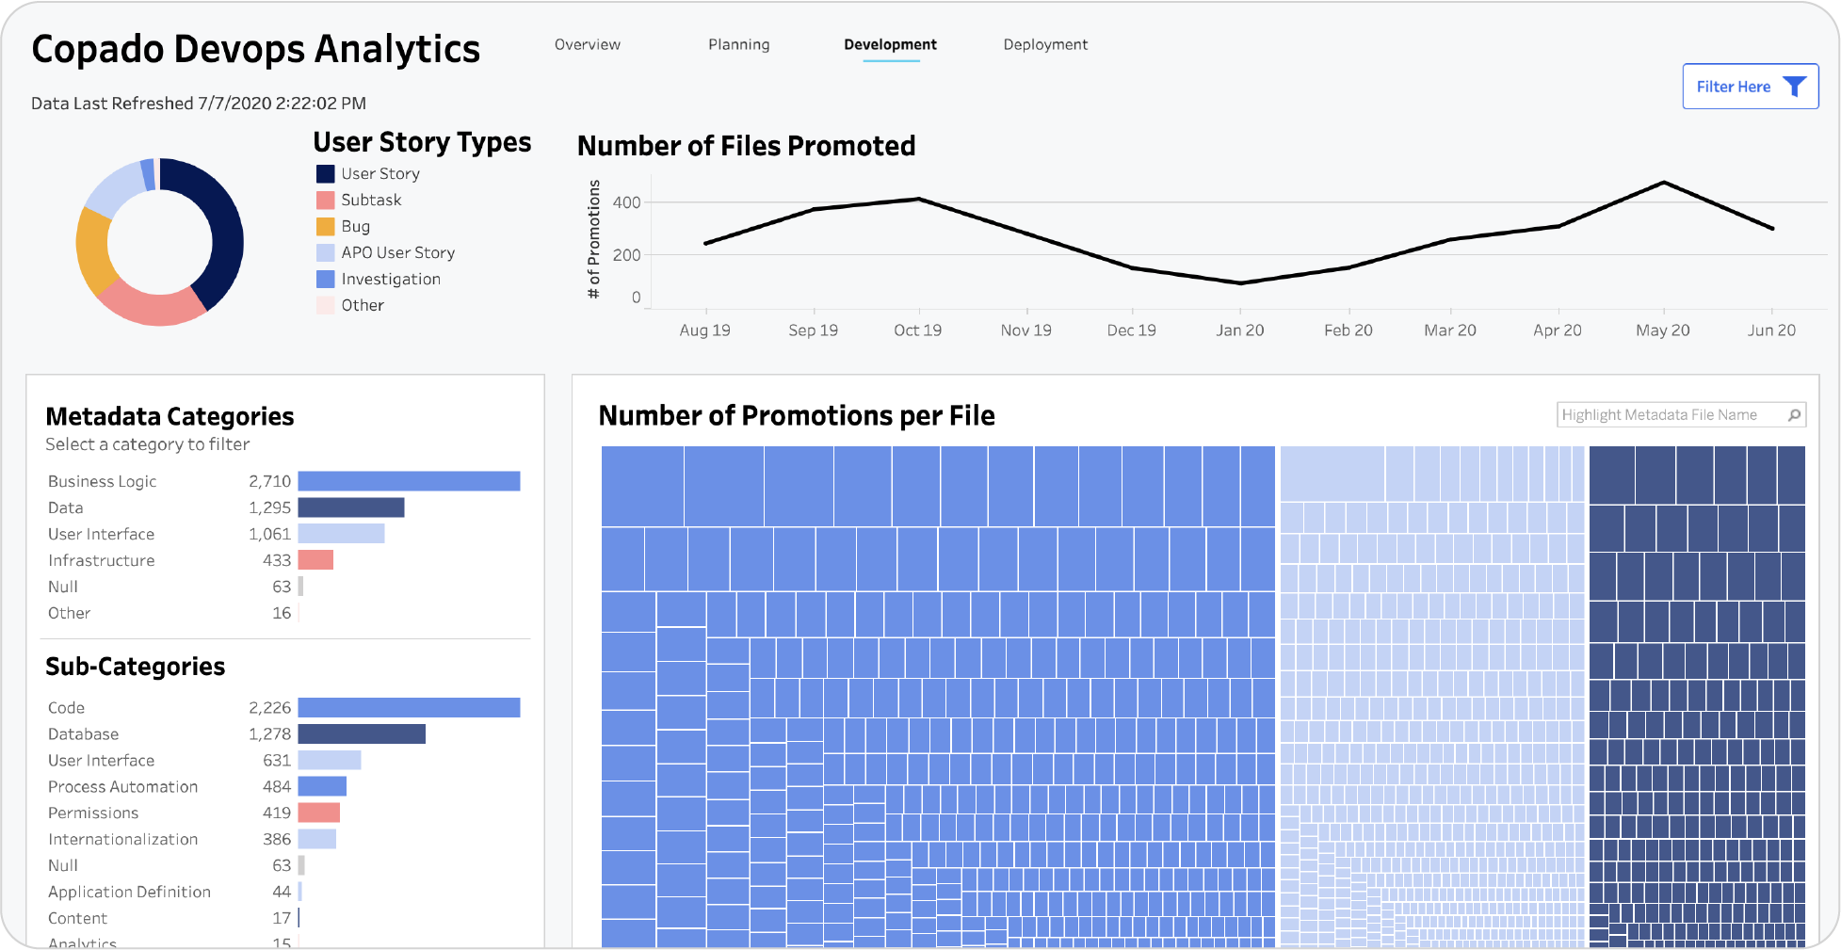Switch to the Overview tab

[x=587, y=44]
